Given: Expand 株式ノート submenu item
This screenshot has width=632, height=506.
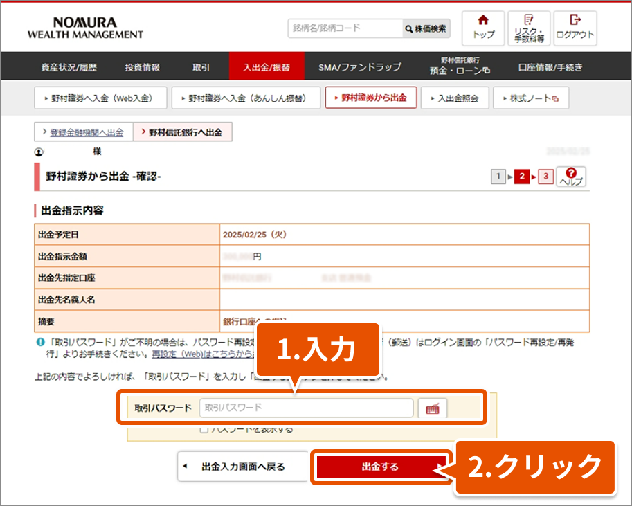Looking at the screenshot, I should [530, 98].
